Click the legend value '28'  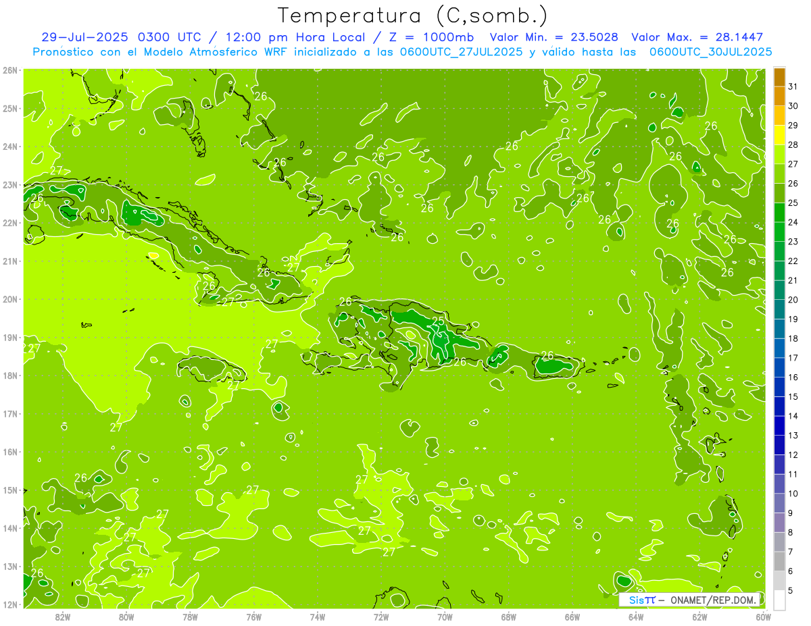pyautogui.click(x=793, y=145)
